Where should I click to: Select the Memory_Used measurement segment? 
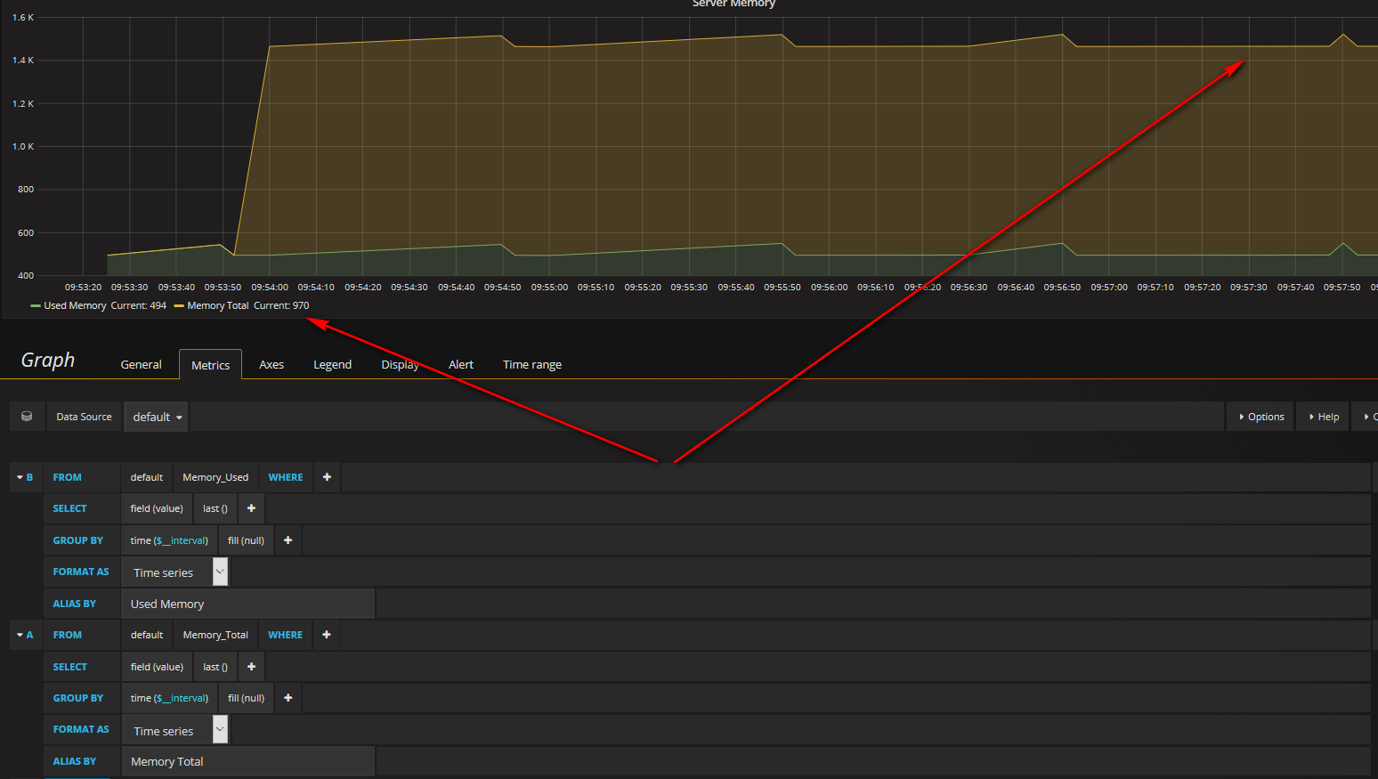(x=215, y=477)
